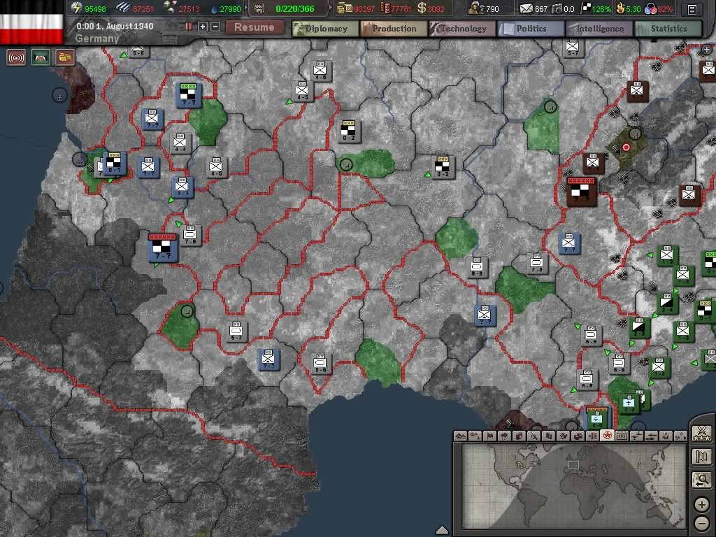Open the crossed swords outliner button

click(x=702, y=433)
